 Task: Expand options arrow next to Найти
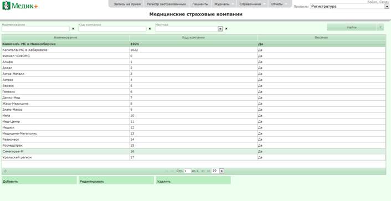(x=380, y=27)
